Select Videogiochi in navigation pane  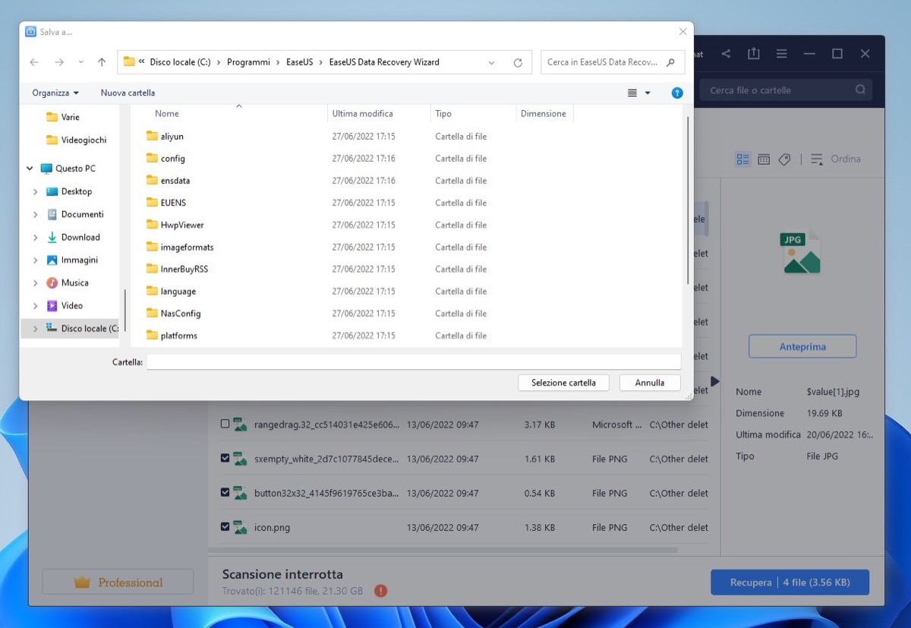tap(84, 140)
